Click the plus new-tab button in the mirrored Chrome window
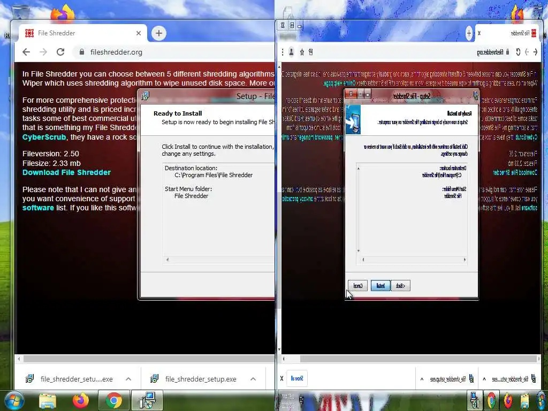Screen dimensions: 548x411 coord(469,33)
